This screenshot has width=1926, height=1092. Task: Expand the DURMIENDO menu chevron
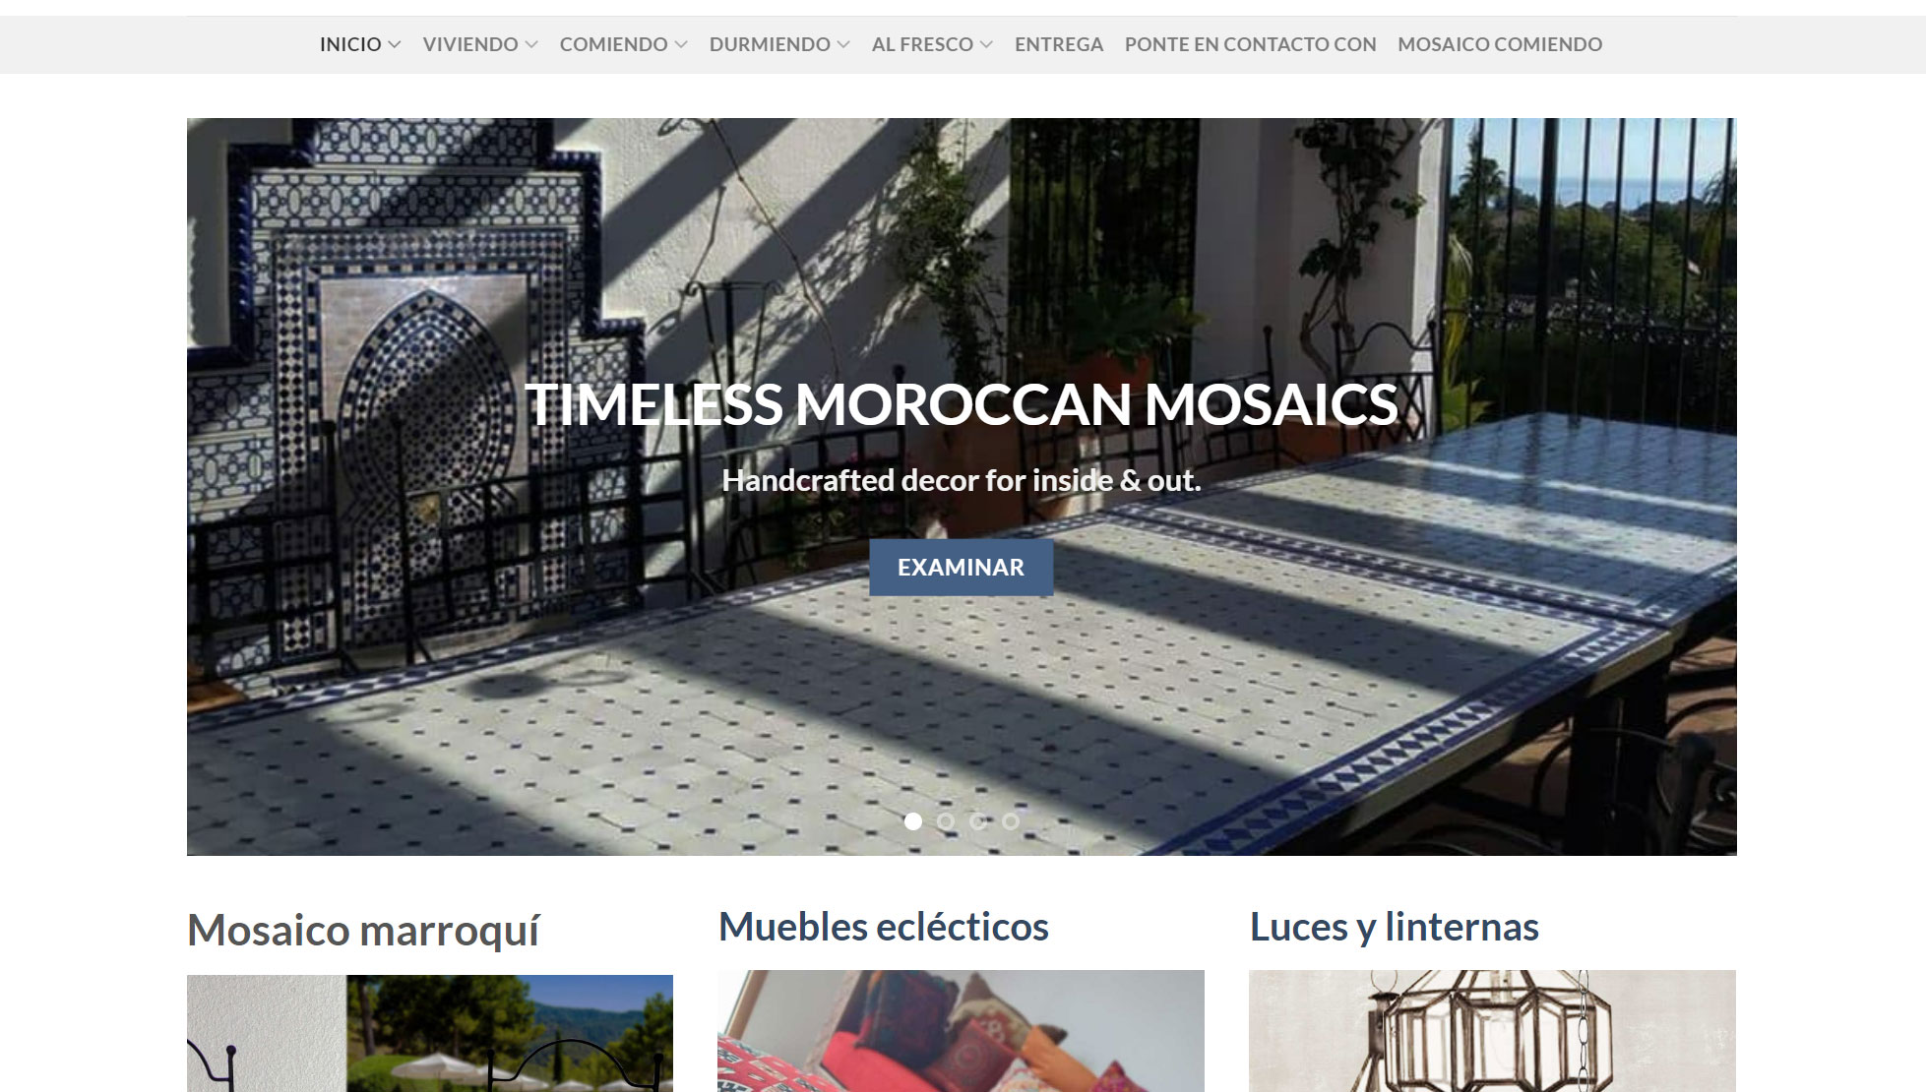point(843,45)
